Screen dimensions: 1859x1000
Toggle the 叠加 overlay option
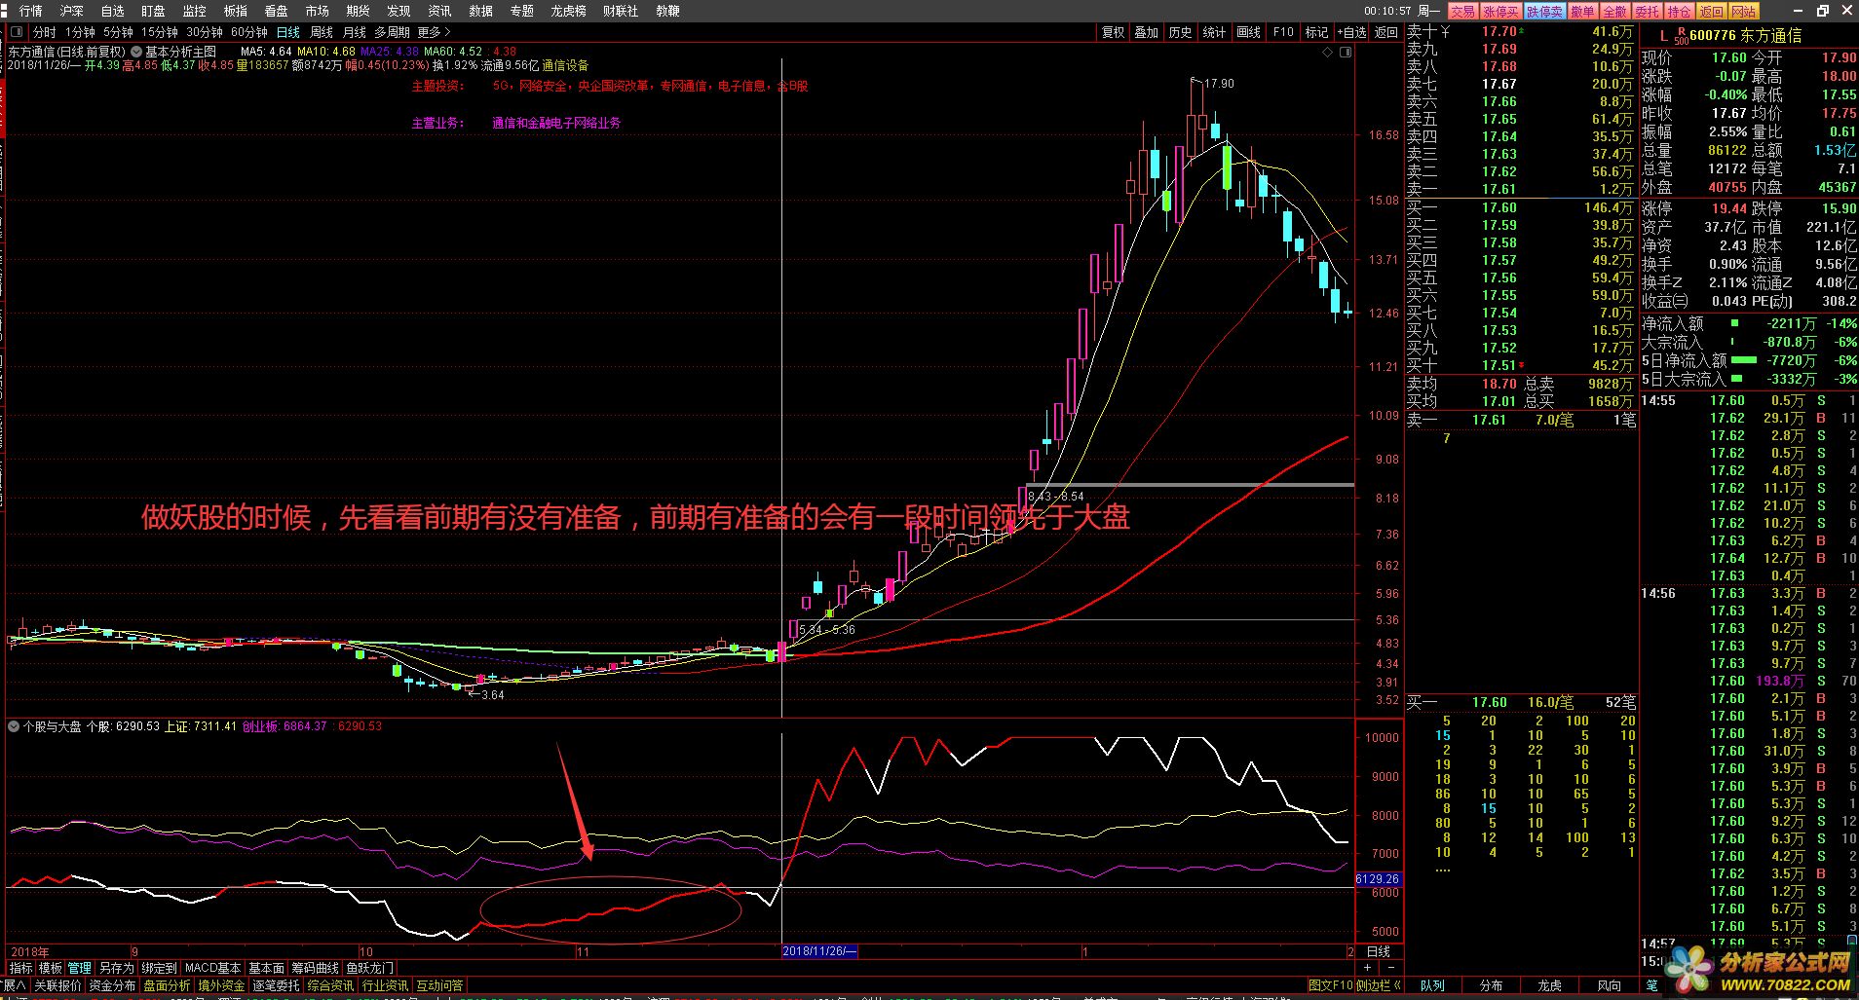coord(1146,32)
